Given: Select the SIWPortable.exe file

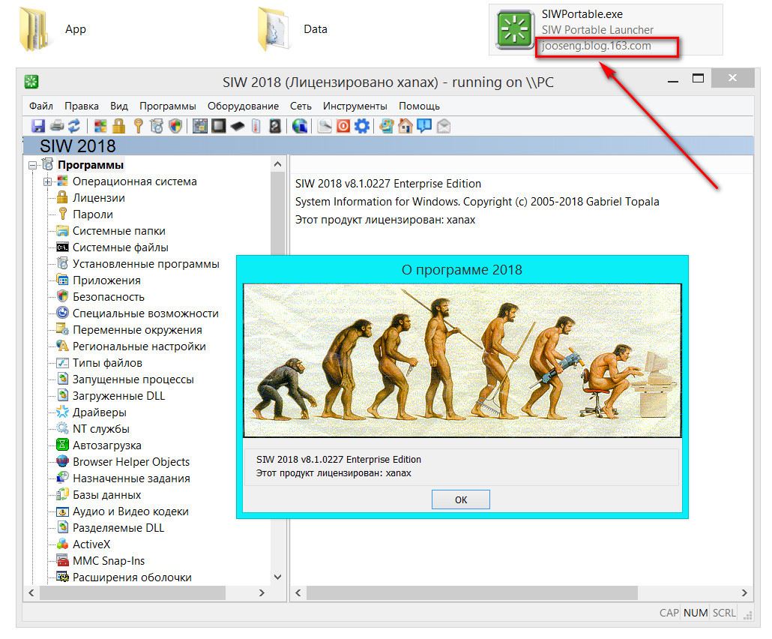Looking at the screenshot, I should click(582, 14).
